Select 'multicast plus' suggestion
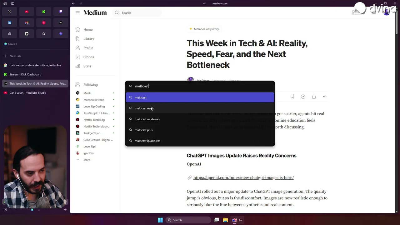 tap(200, 130)
